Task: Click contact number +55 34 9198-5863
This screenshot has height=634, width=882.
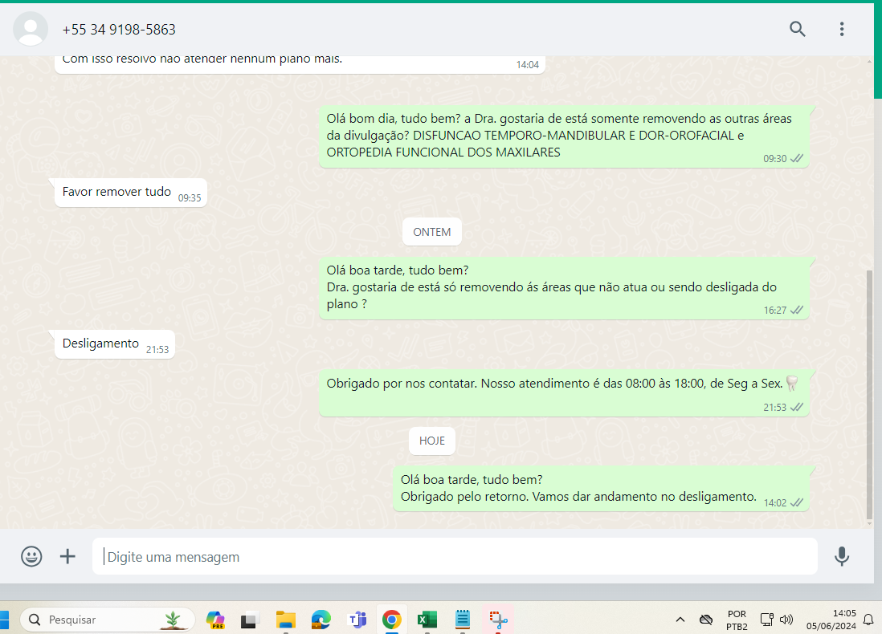Action: 119,30
